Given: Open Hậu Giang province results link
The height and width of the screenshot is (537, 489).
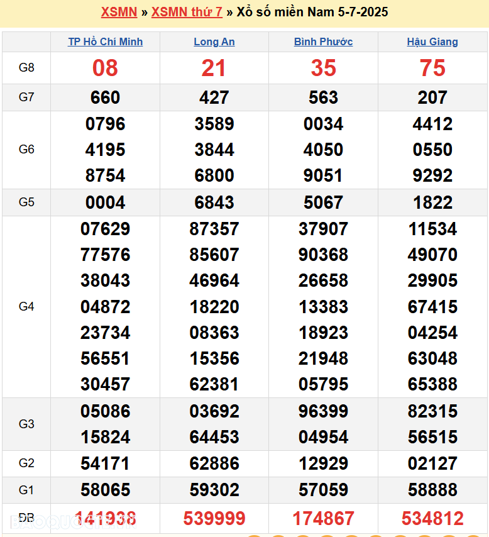Looking at the screenshot, I should pos(432,42).
